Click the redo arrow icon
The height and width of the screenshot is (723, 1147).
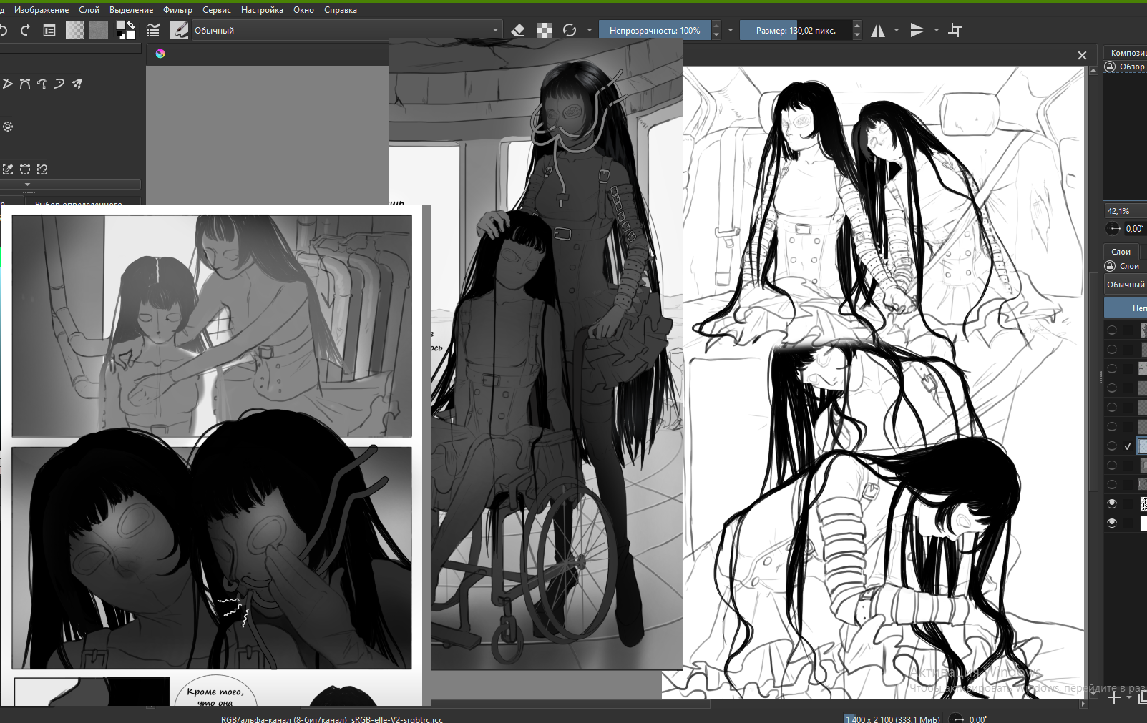click(x=25, y=30)
